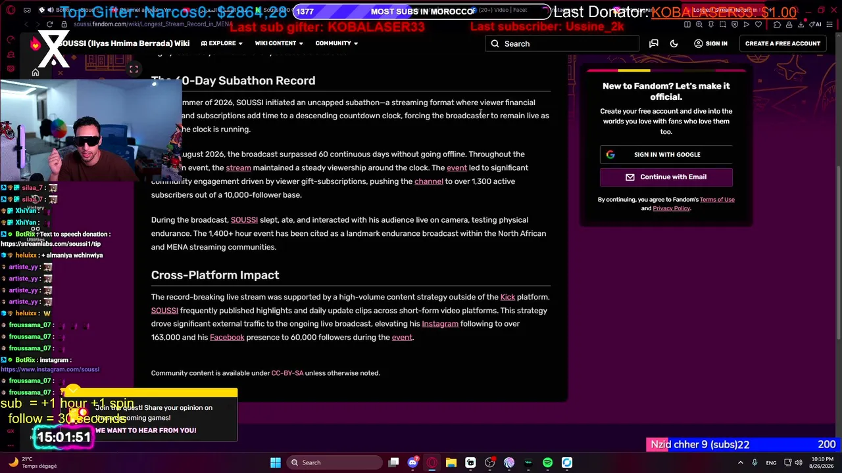Click the Fandom flame logo
The height and width of the screenshot is (473, 842).
(x=36, y=43)
